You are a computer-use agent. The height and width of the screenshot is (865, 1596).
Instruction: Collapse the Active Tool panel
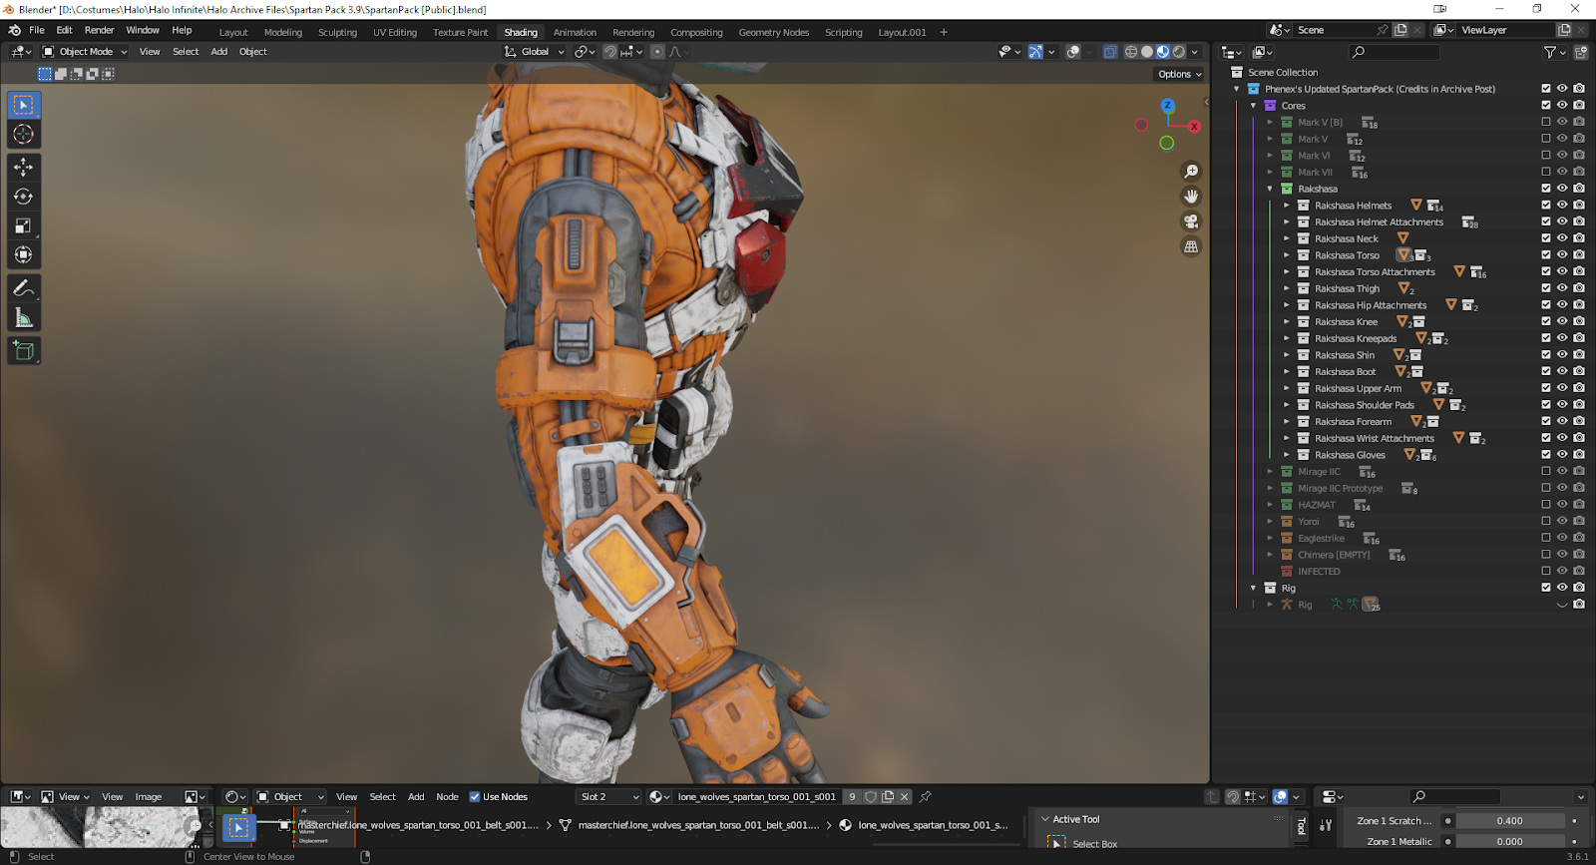pos(1045,819)
